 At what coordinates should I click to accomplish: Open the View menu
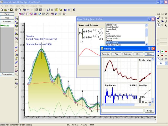tap(12, 6)
